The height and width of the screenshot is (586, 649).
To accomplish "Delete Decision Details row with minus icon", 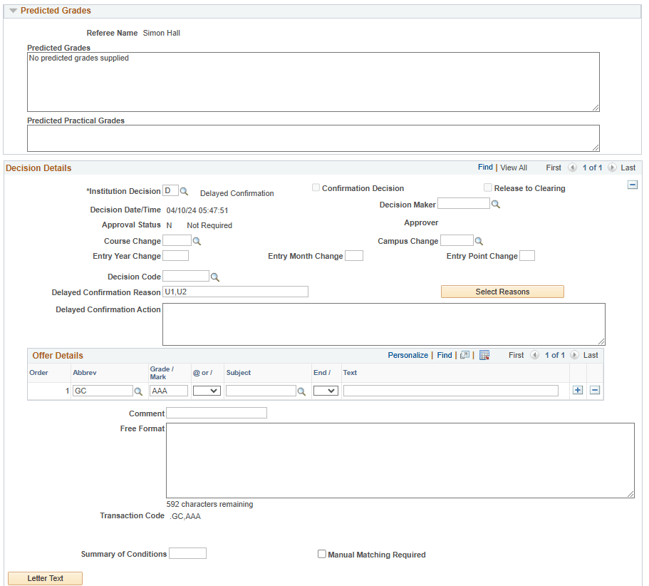I will click(x=633, y=185).
